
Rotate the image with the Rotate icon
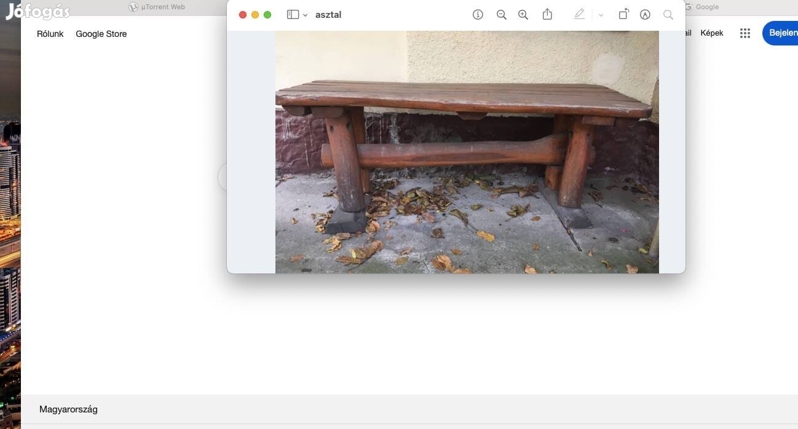[623, 15]
